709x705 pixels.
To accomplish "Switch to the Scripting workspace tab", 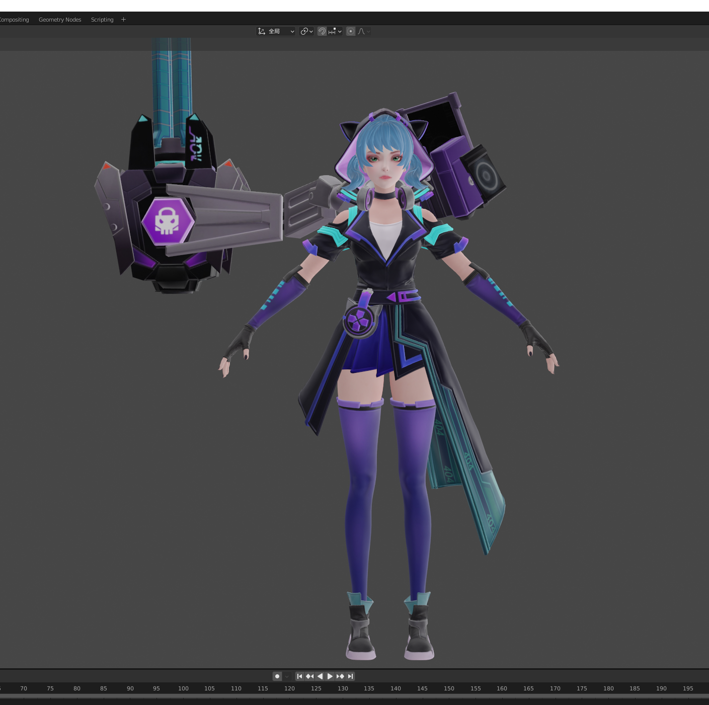I will (102, 20).
